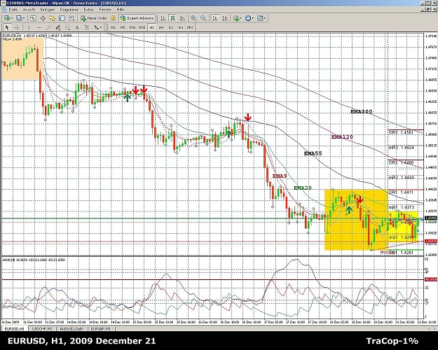438x350 pixels.
Task: Switch to M1 timeframe
Action: 113,27
